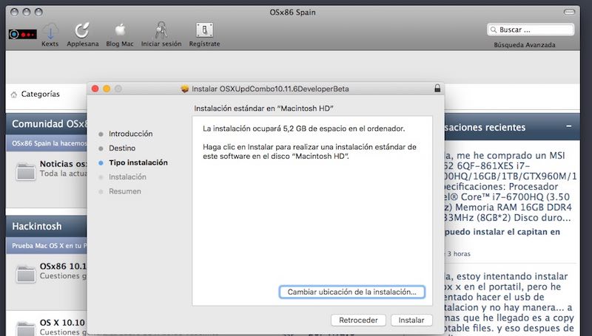Select the Tipo instalación step
The height and width of the screenshot is (336, 592).
click(x=138, y=162)
